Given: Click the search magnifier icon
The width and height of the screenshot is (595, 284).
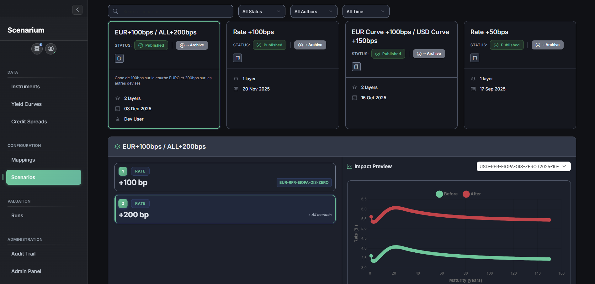Looking at the screenshot, I should 115,12.
